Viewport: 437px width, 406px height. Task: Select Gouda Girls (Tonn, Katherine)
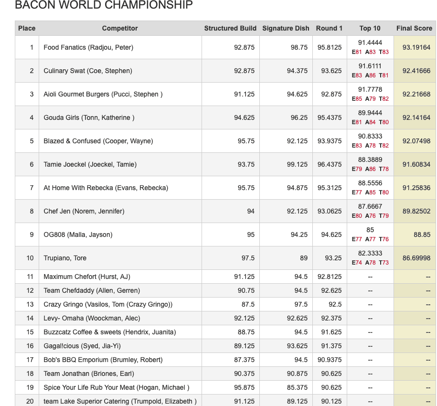[x=89, y=118]
